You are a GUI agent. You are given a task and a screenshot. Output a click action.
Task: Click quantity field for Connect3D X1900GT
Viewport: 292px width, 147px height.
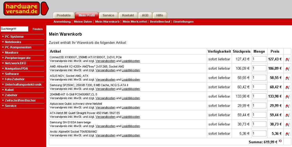(259, 59)
